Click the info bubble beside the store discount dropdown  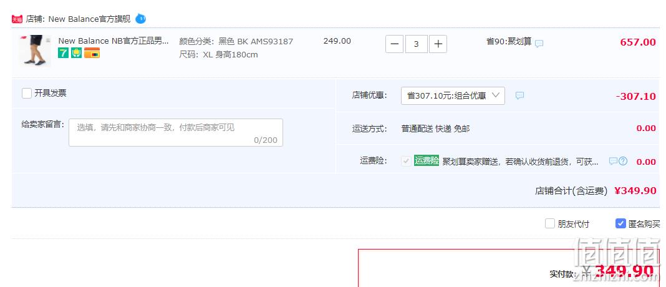tap(519, 95)
